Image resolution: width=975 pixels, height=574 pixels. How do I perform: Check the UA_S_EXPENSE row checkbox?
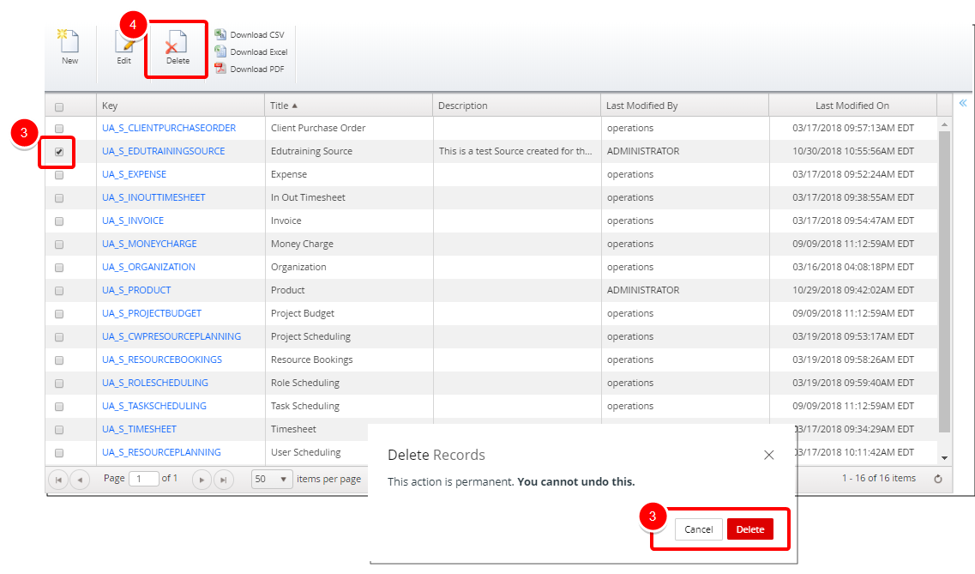pyautogui.click(x=59, y=175)
